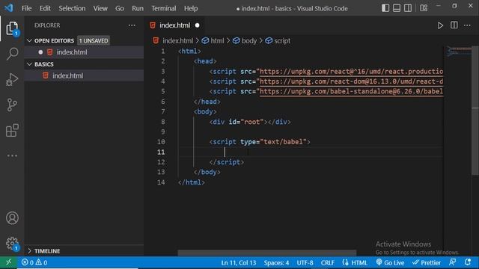Open the View menu
Viewport: 479px width, 269px height.
pos(100,8)
